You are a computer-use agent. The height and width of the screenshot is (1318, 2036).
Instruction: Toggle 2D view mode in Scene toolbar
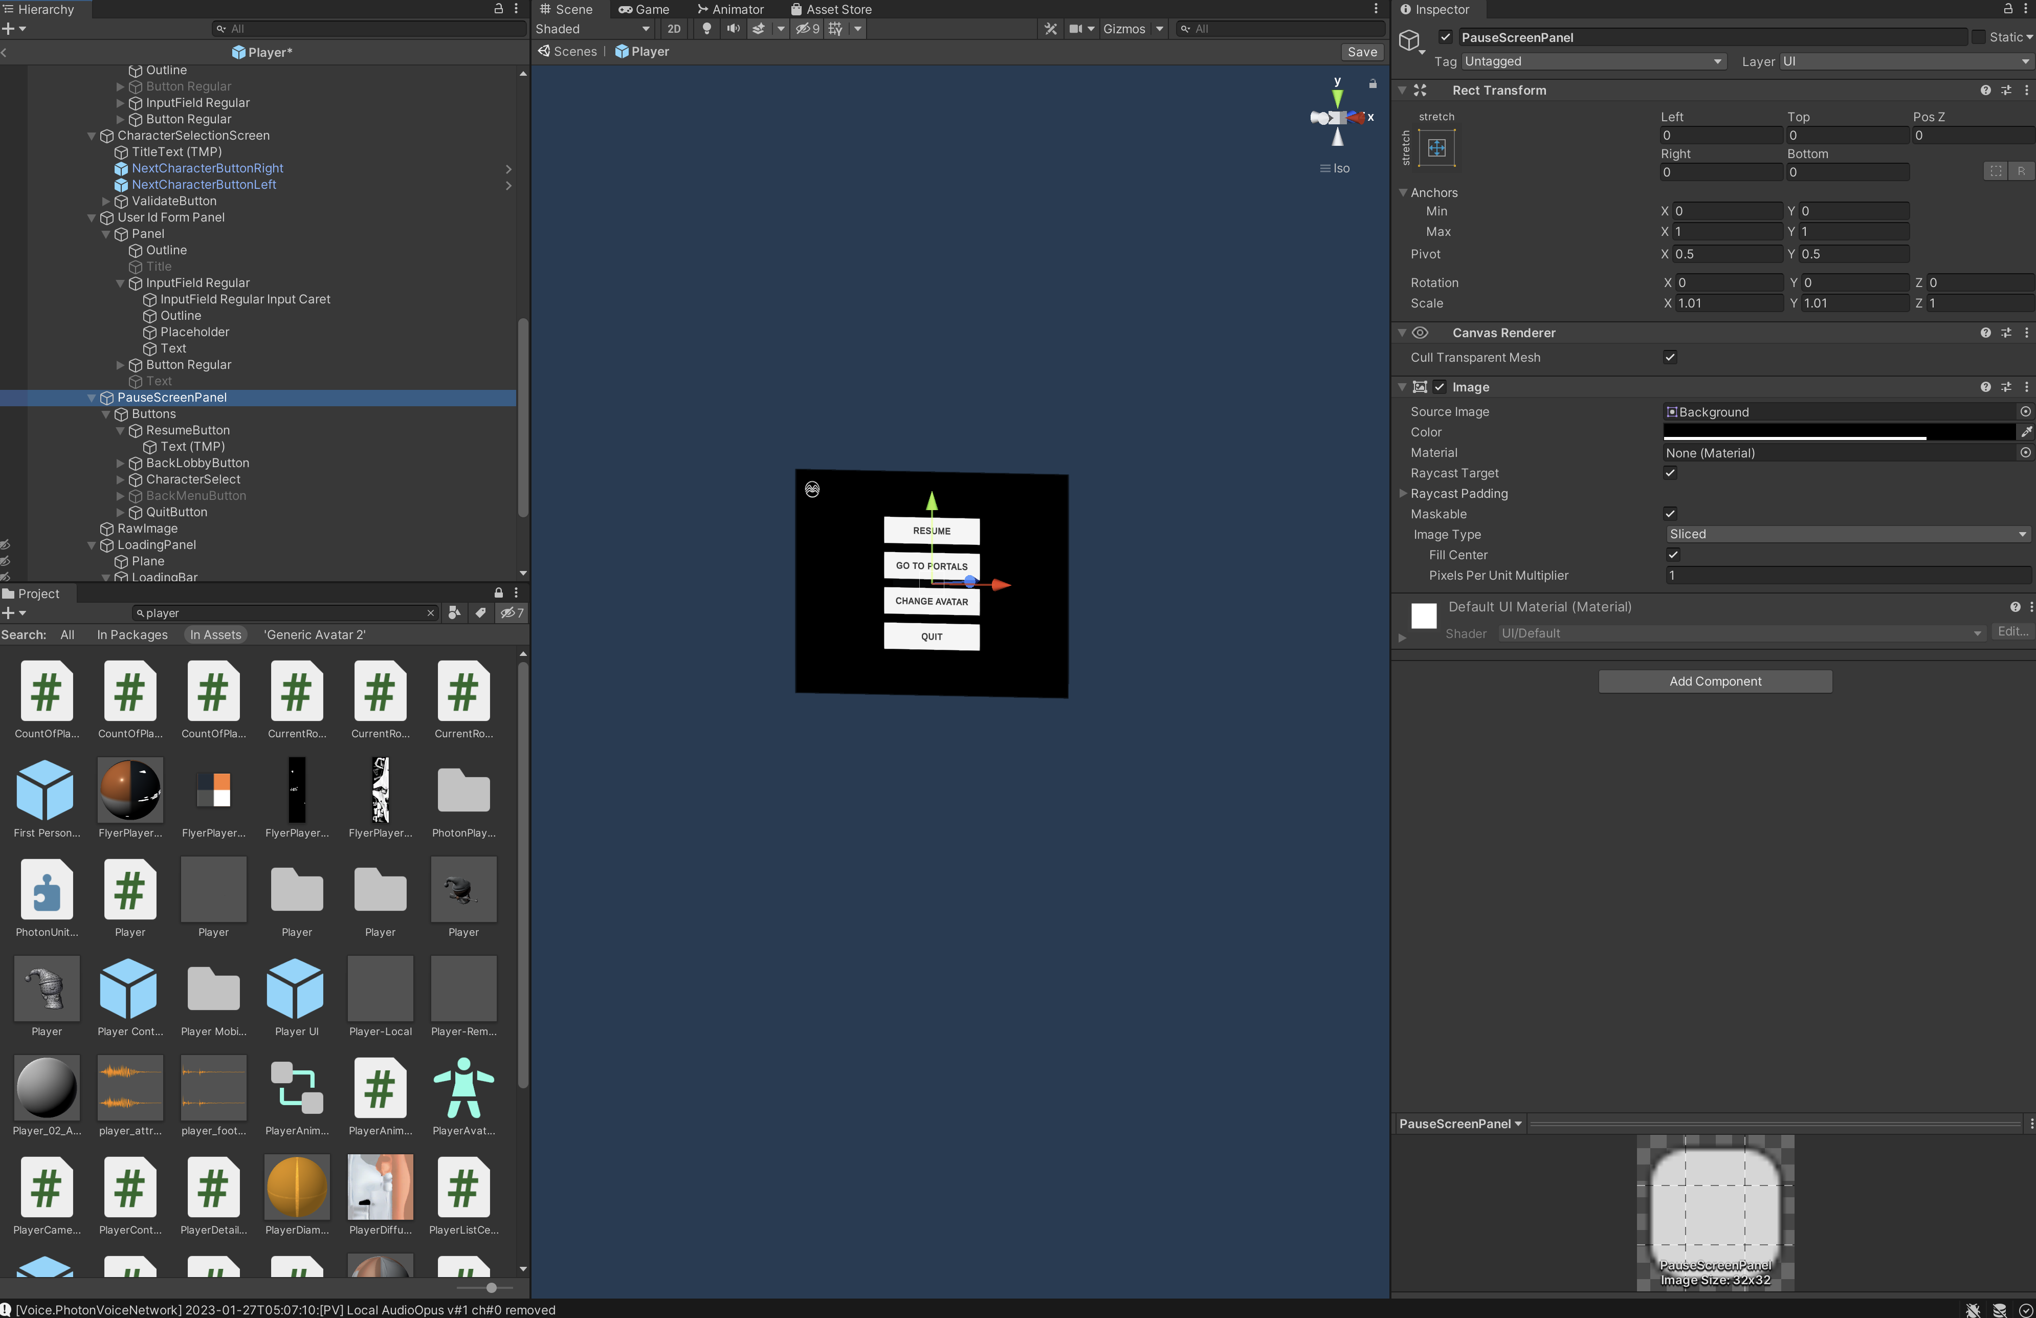click(x=673, y=28)
